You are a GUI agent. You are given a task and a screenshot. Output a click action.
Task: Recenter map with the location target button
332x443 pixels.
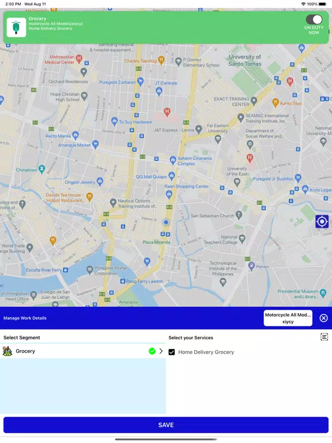(322, 221)
